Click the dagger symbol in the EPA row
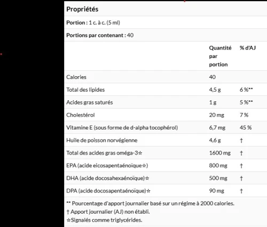267x227 pixels. (241, 166)
